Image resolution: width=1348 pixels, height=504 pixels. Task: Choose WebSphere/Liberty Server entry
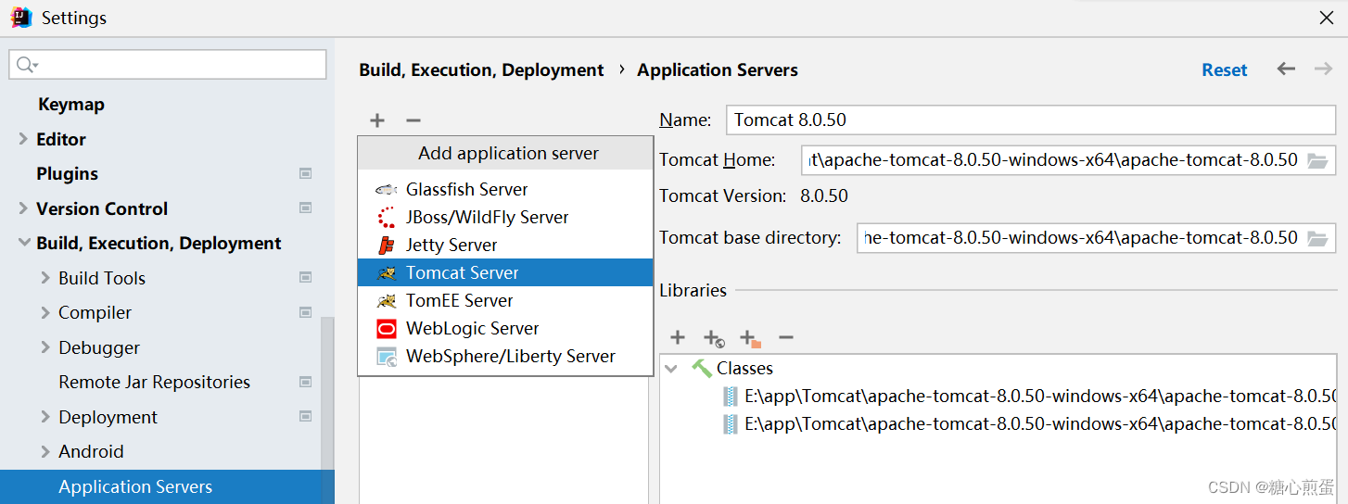(505, 356)
